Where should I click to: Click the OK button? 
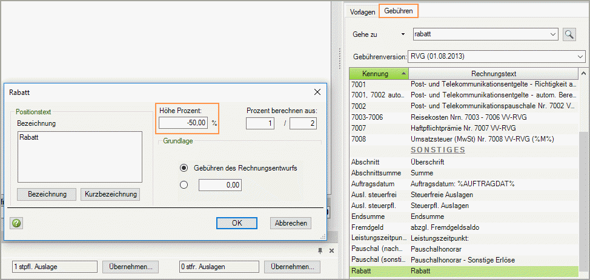[x=237, y=223]
